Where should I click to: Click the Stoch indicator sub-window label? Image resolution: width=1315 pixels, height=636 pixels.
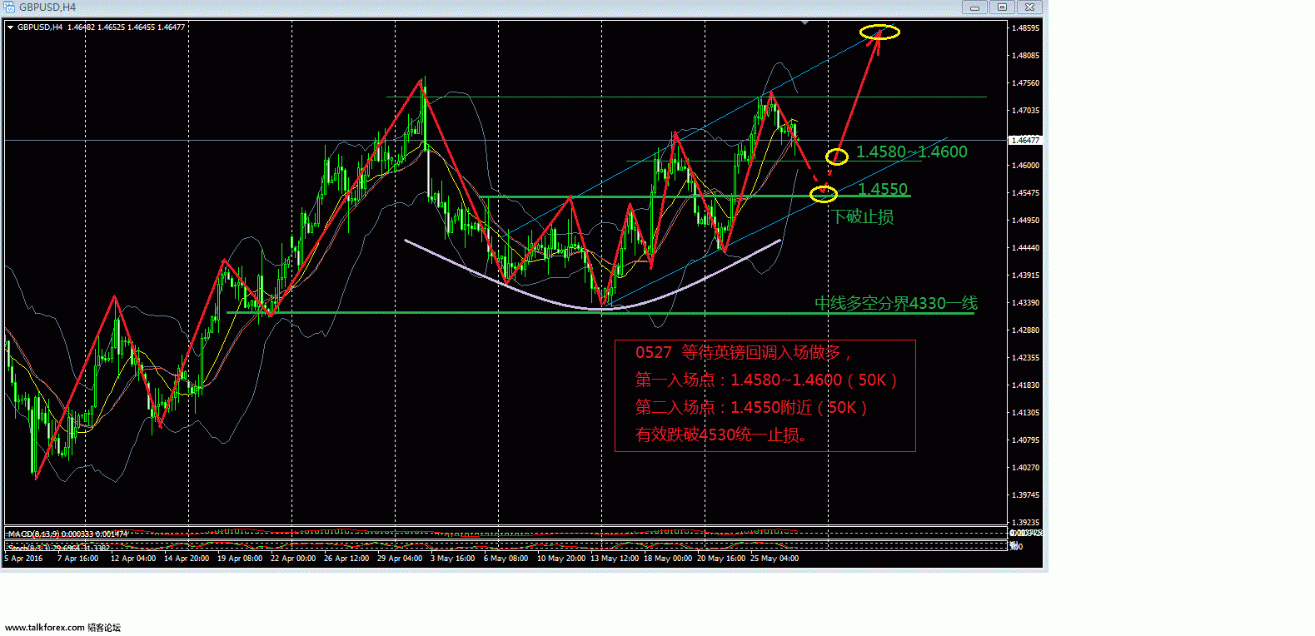tap(58, 547)
